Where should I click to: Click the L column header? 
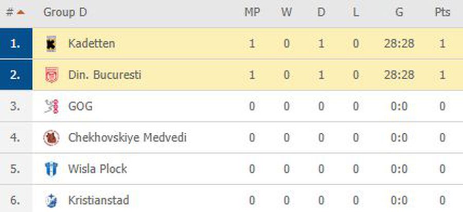pyautogui.click(x=356, y=12)
